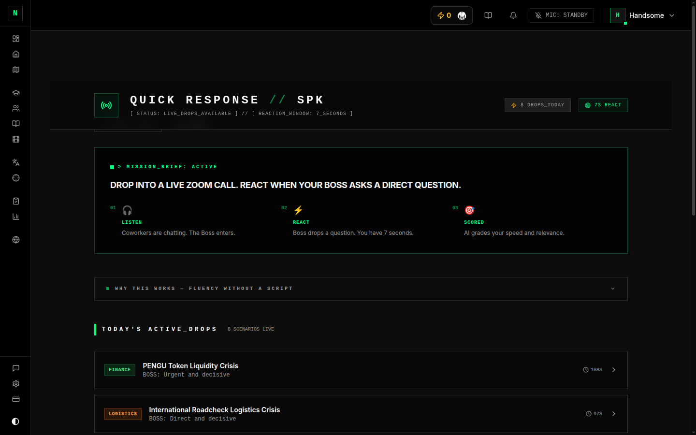Click 'BOSS: Urgent and decisive' text
The height and width of the screenshot is (435, 696).
click(186, 375)
